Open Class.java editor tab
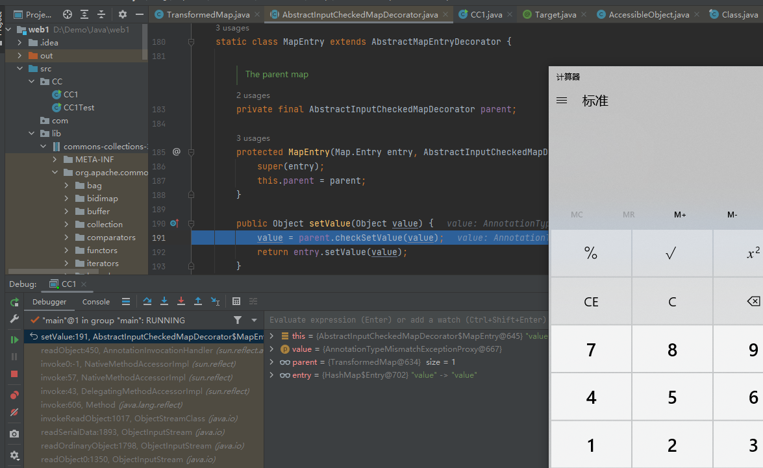This screenshot has width=763, height=468. pos(734,14)
